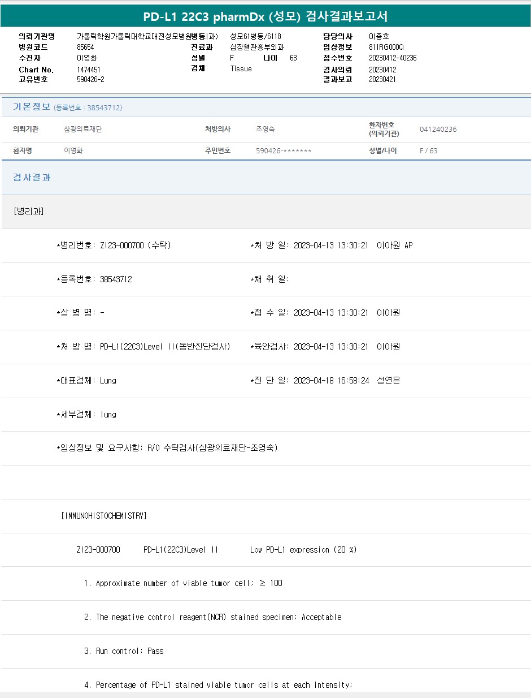Click the 처방의사 name 조영숙 in 기본정보
The width and height of the screenshot is (531, 698).
pyautogui.click(x=265, y=129)
